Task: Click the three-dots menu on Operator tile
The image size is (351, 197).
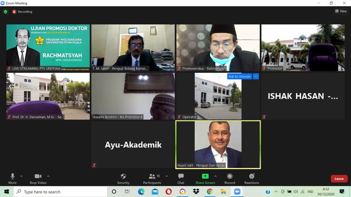Action: 256,76
